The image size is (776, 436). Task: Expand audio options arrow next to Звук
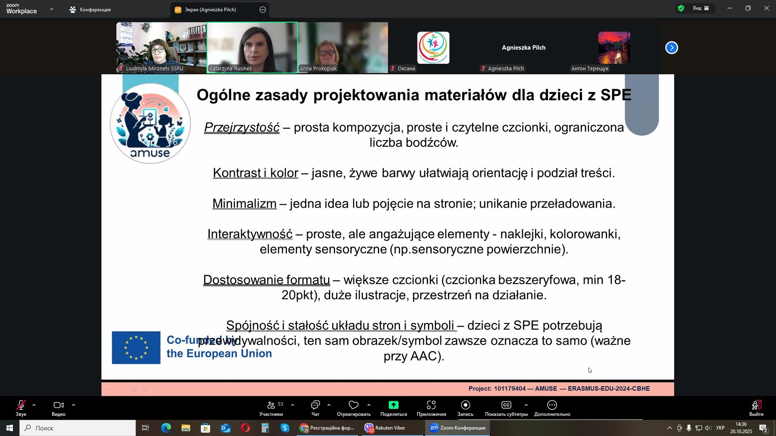coord(34,405)
